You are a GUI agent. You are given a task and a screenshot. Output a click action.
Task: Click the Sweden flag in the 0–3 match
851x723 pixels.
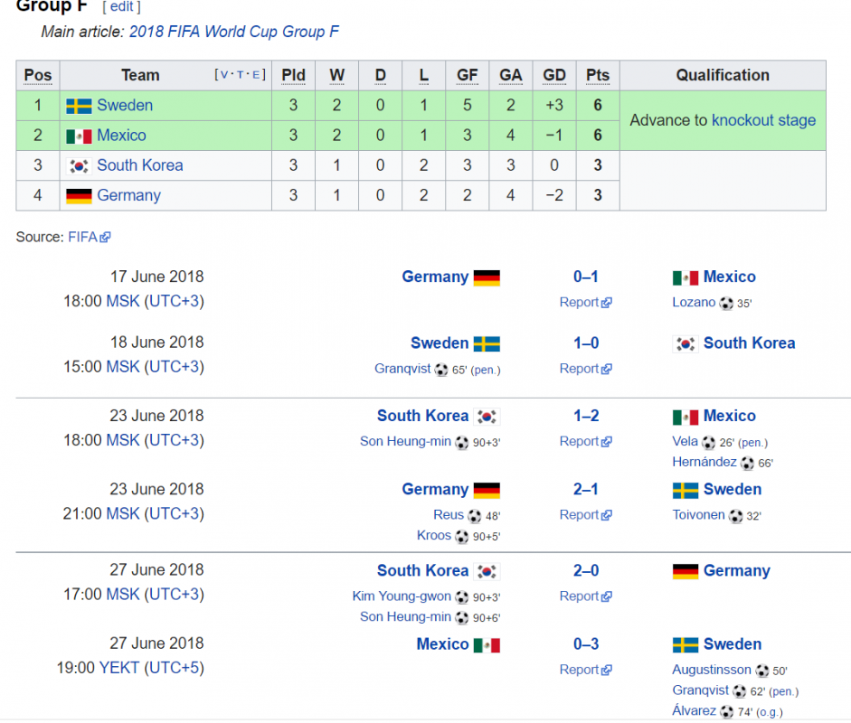[x=686, y=645]
